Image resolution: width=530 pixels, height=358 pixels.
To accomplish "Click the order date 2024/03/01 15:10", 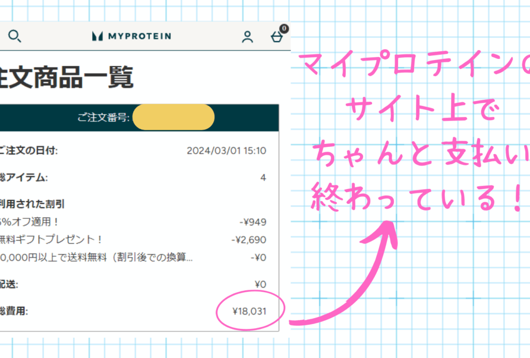I will point(226,151).
